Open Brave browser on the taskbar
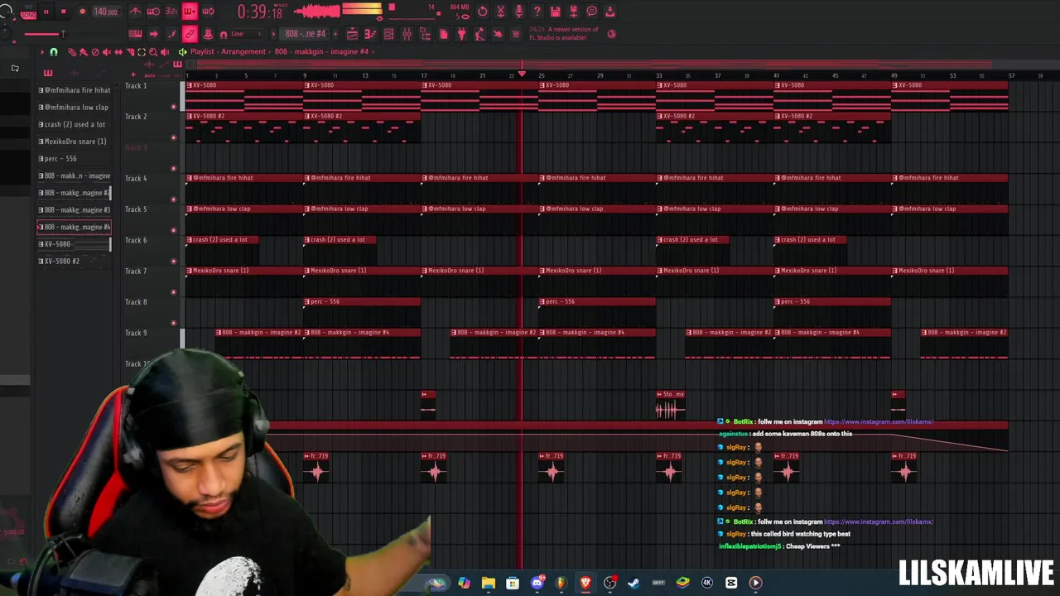This screenshot has height=596, width=1060. (585, 583)
